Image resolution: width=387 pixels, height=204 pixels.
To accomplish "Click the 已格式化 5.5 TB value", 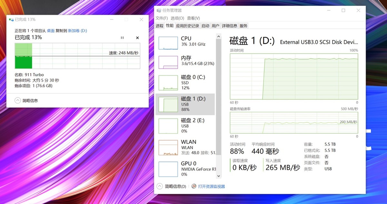I will tap(330, 150).
